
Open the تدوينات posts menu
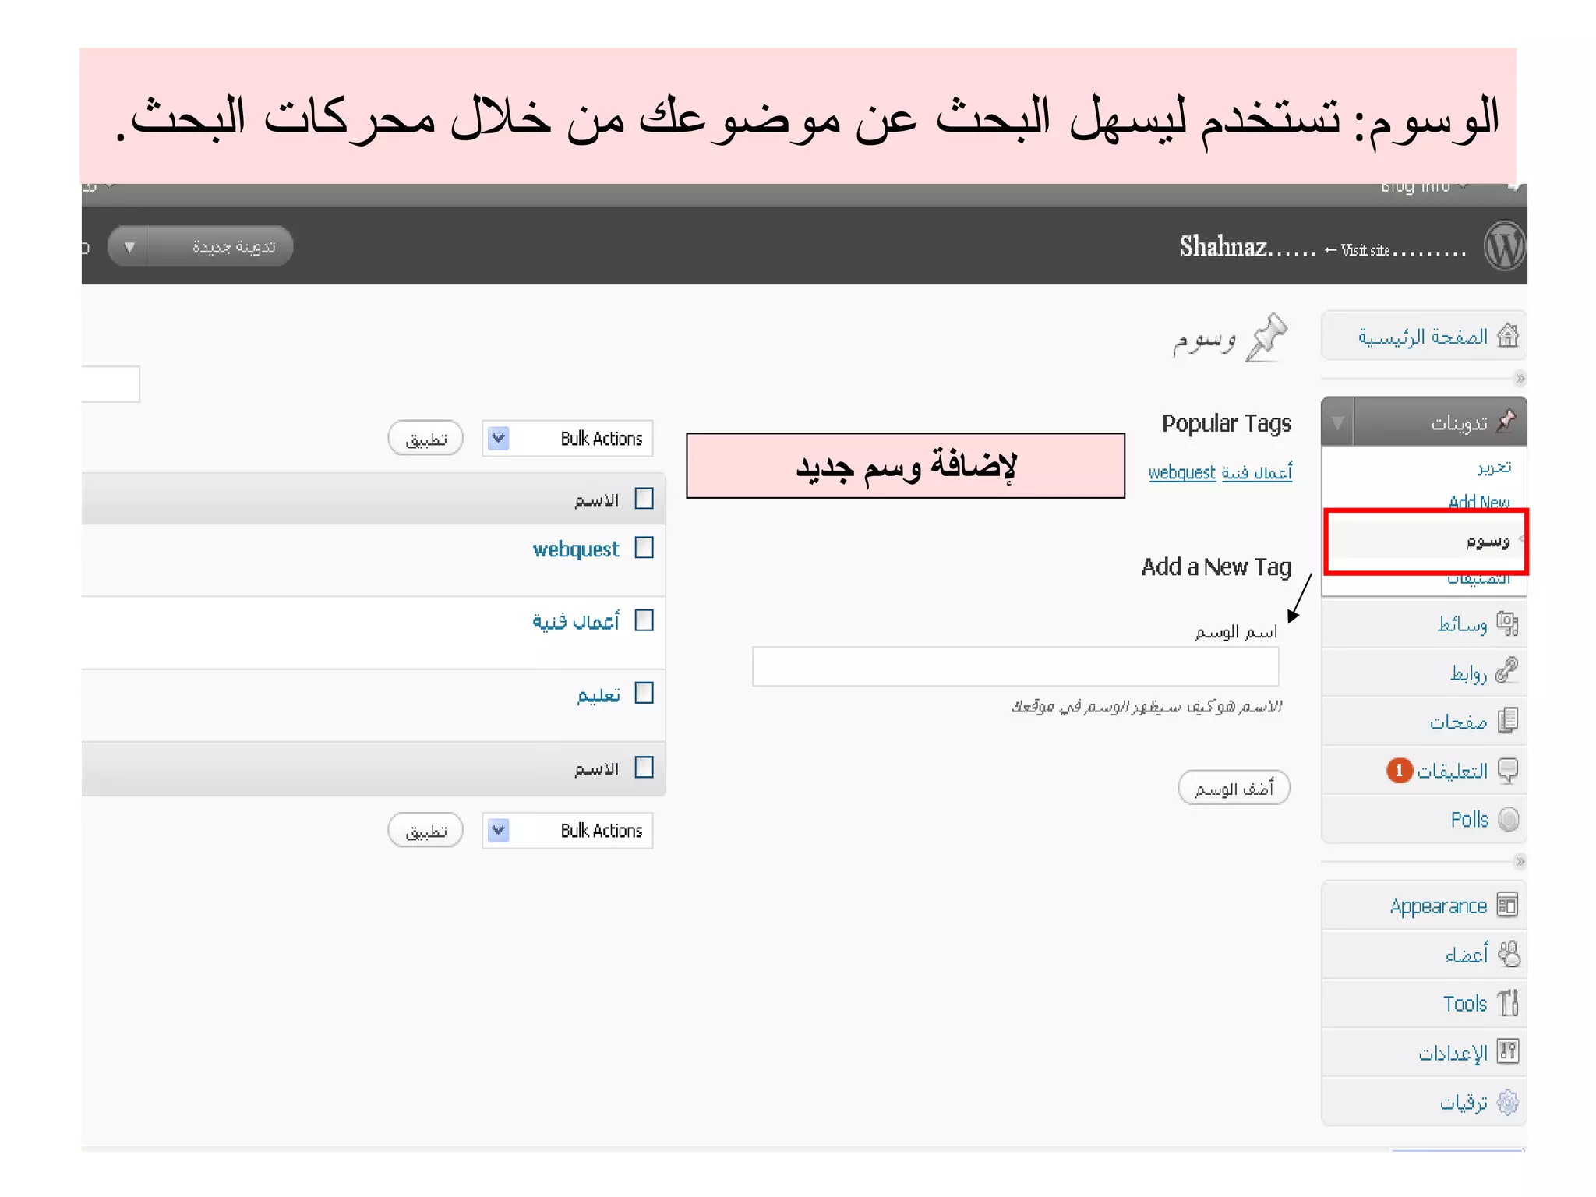coord(1439,422)
